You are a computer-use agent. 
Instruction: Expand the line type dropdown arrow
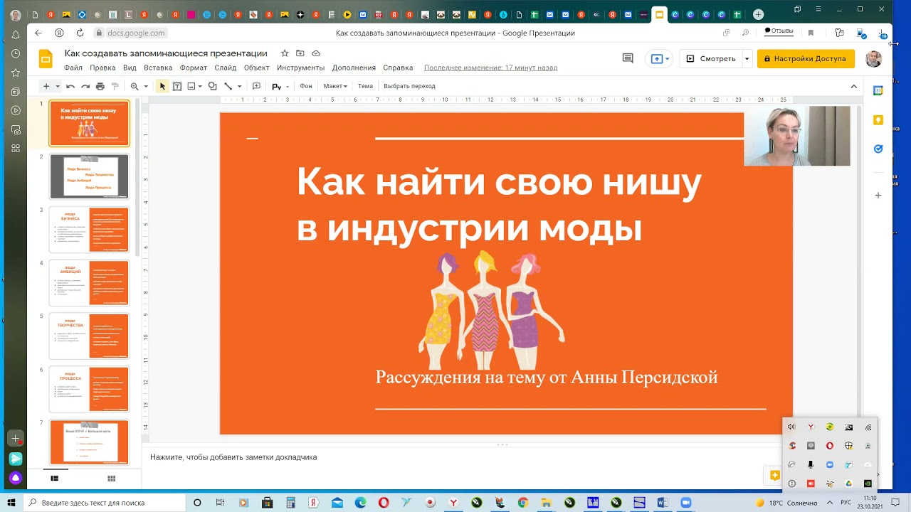pyautogui.click(x=239, y=86)
